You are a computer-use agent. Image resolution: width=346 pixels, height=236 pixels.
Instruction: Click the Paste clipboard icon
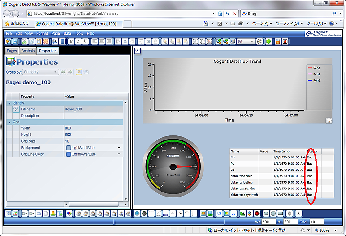coord(39,41)
